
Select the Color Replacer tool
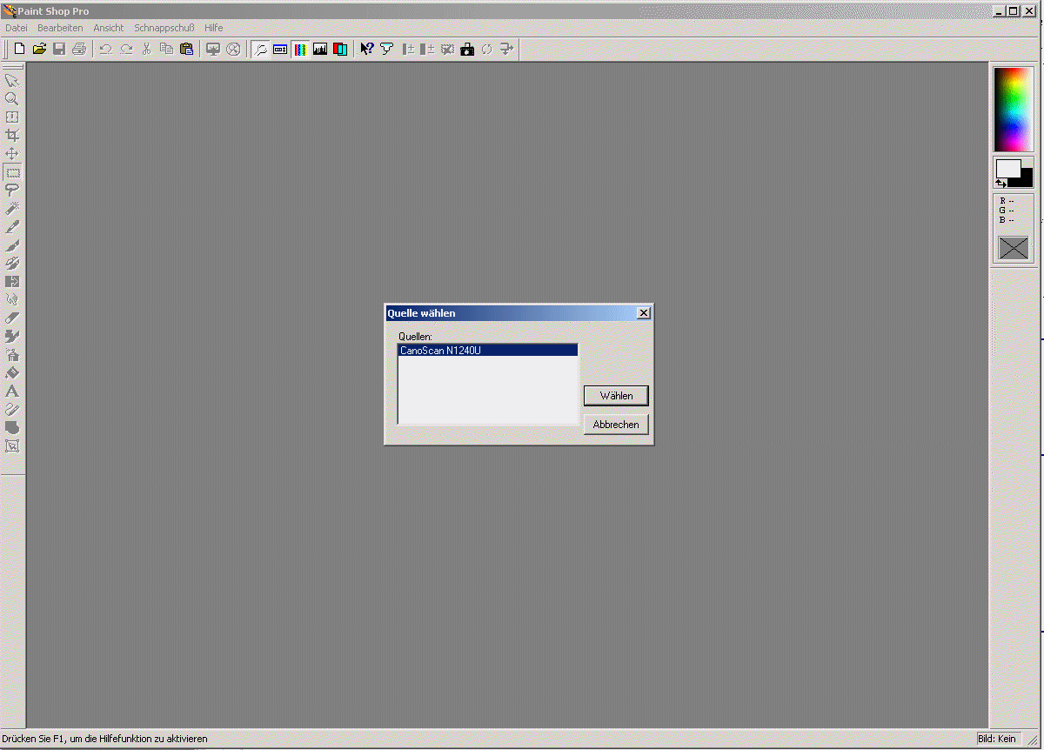tap(12, 281)
